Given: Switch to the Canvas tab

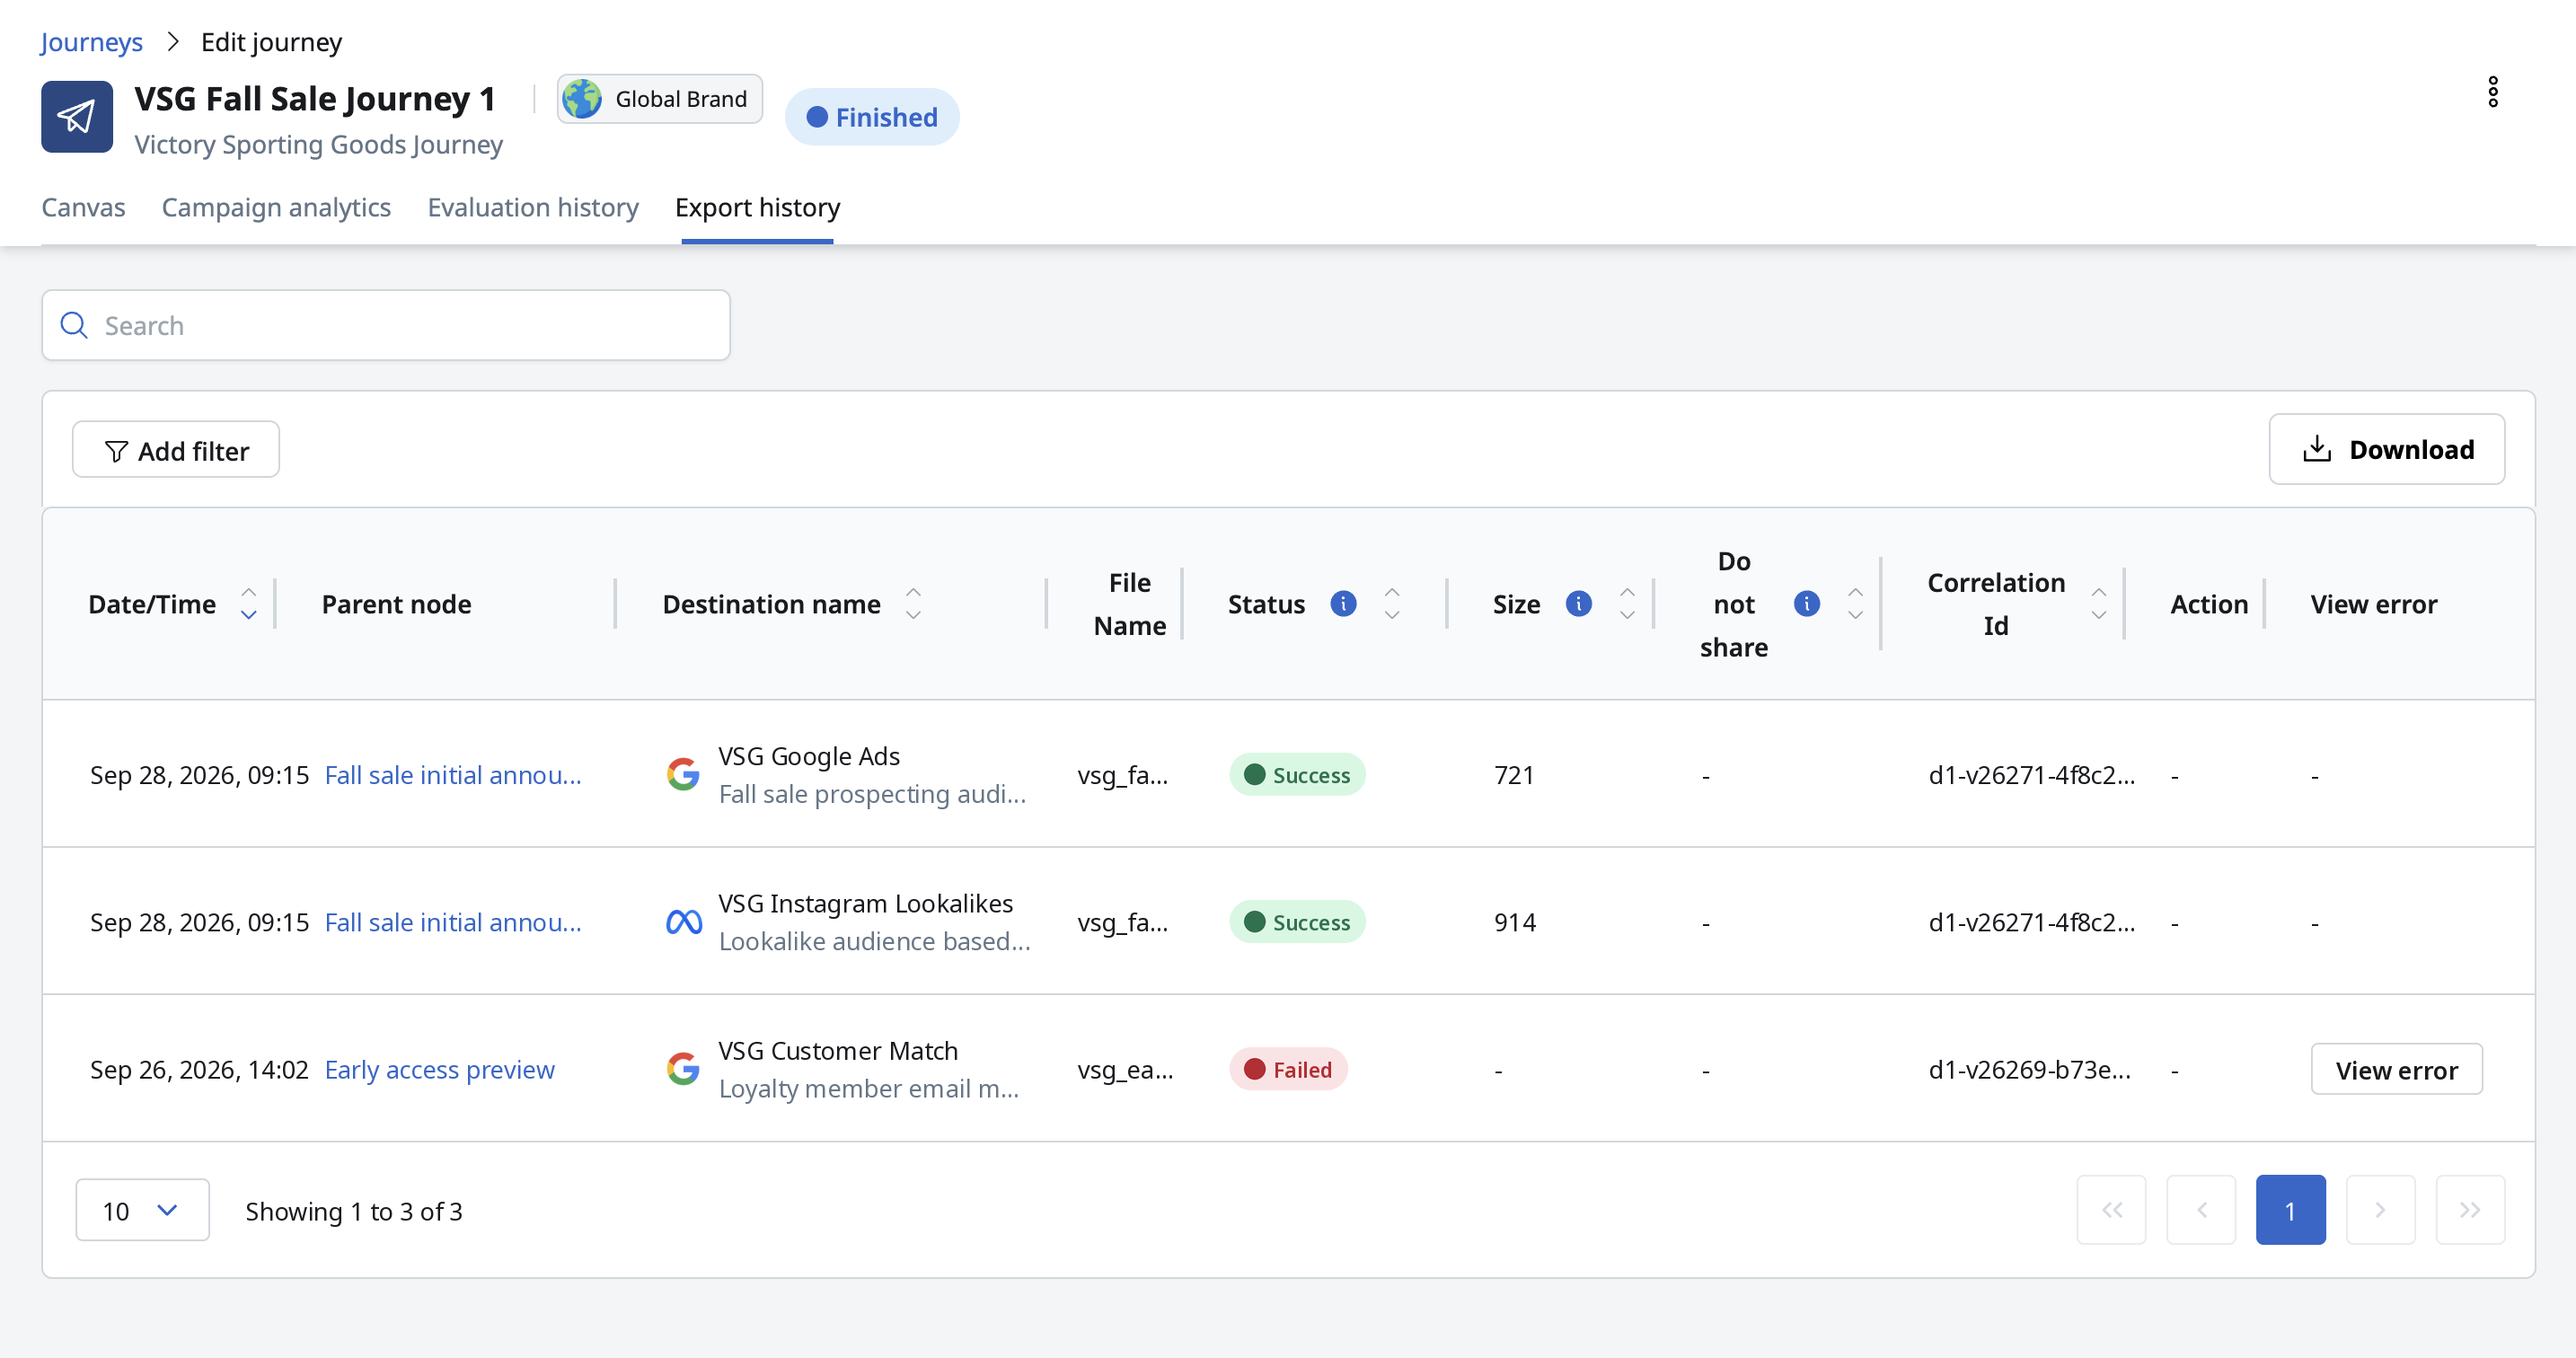Looking at the screenshot, I should (x=83, y=207).
